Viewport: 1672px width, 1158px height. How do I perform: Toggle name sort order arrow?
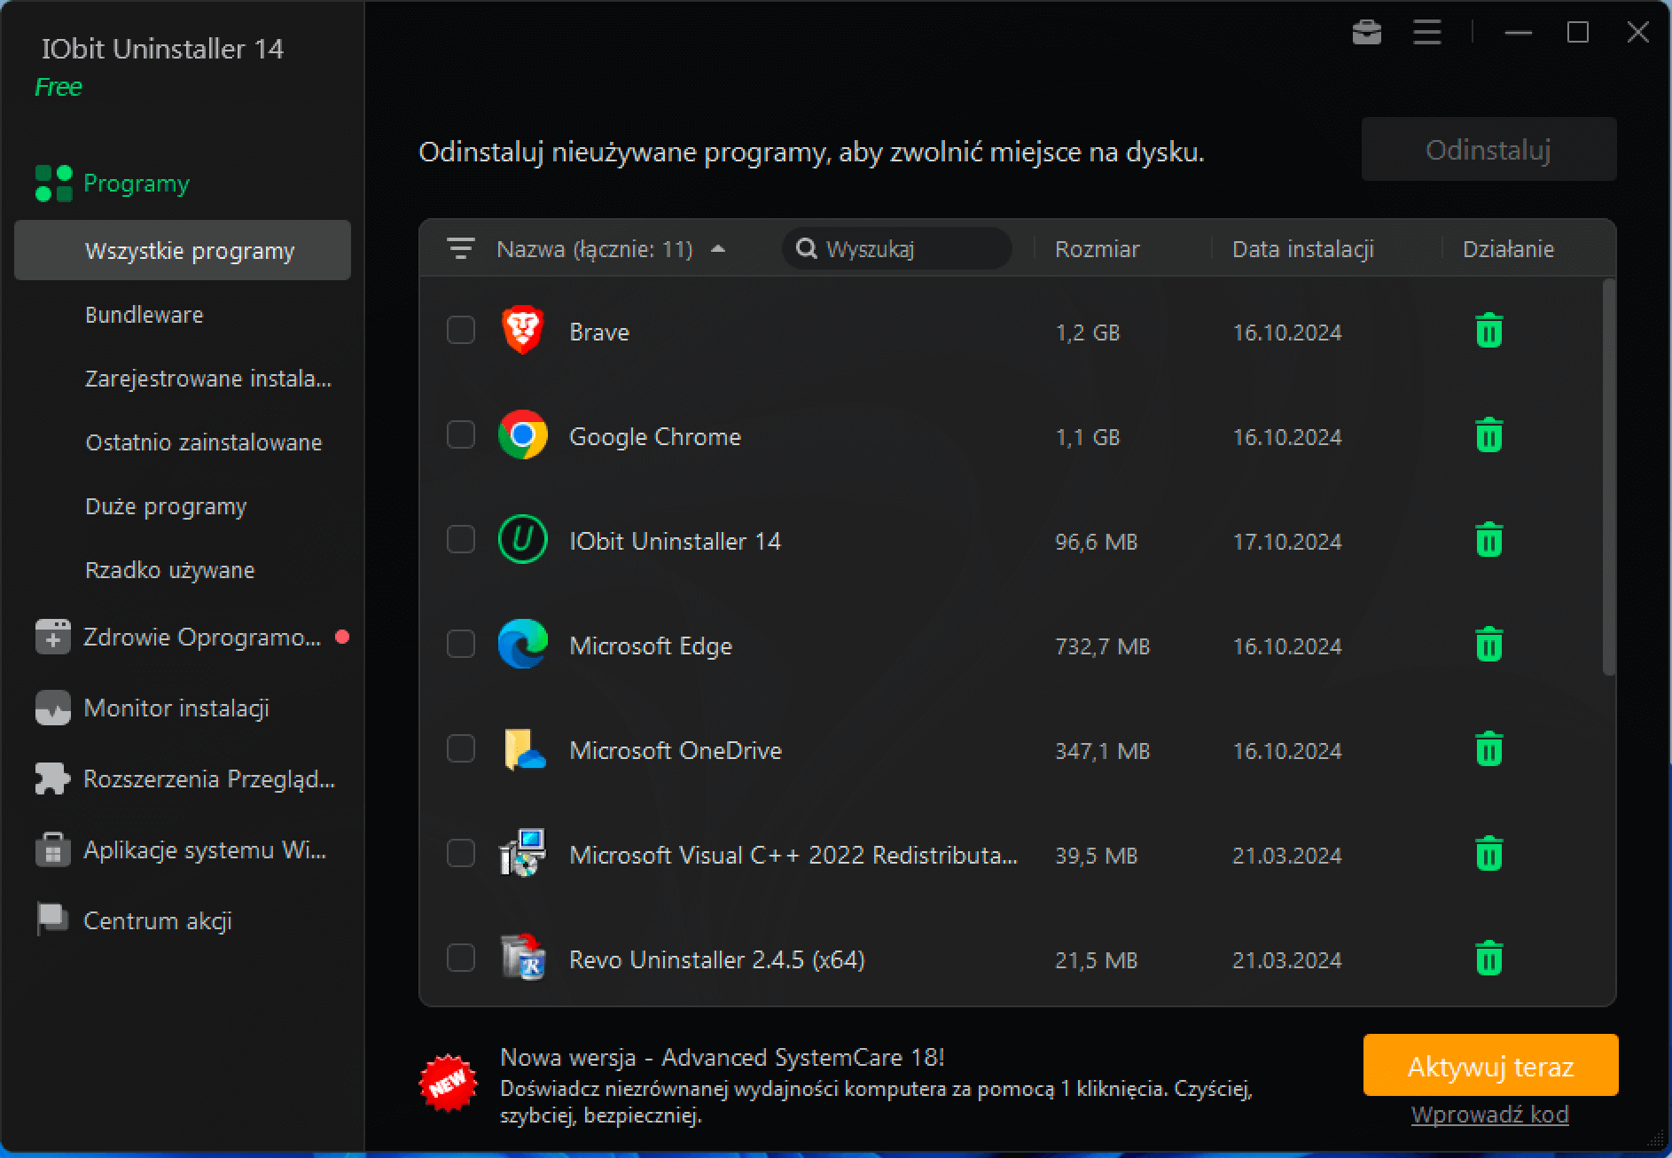point(718,249)
